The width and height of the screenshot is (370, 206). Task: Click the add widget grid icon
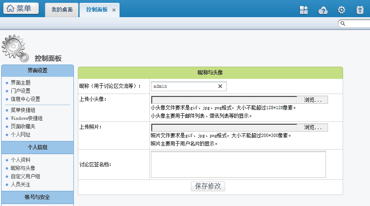[304, 10]
